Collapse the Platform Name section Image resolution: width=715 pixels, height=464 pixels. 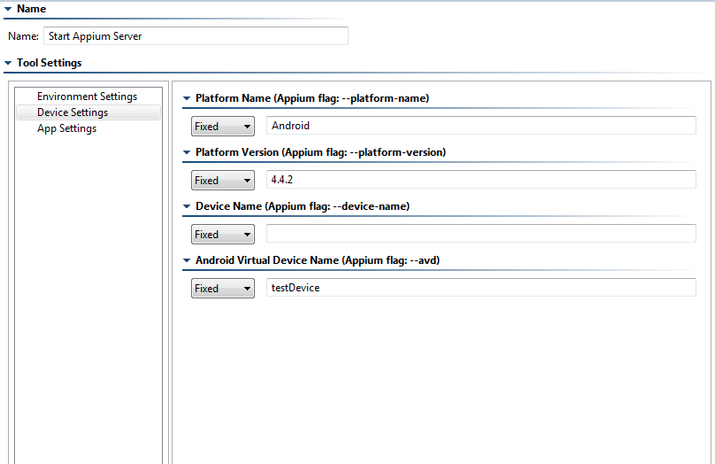[x=187, y=98]
